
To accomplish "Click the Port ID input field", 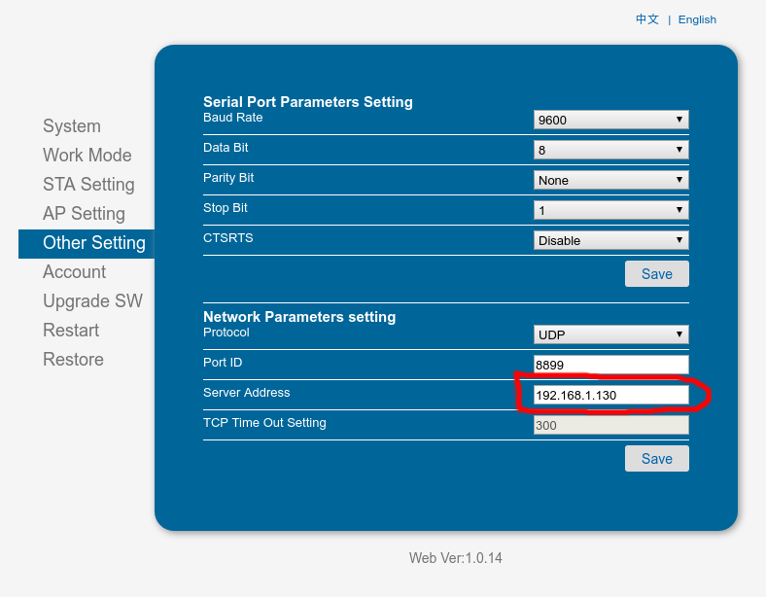I will tap(611, 365).
